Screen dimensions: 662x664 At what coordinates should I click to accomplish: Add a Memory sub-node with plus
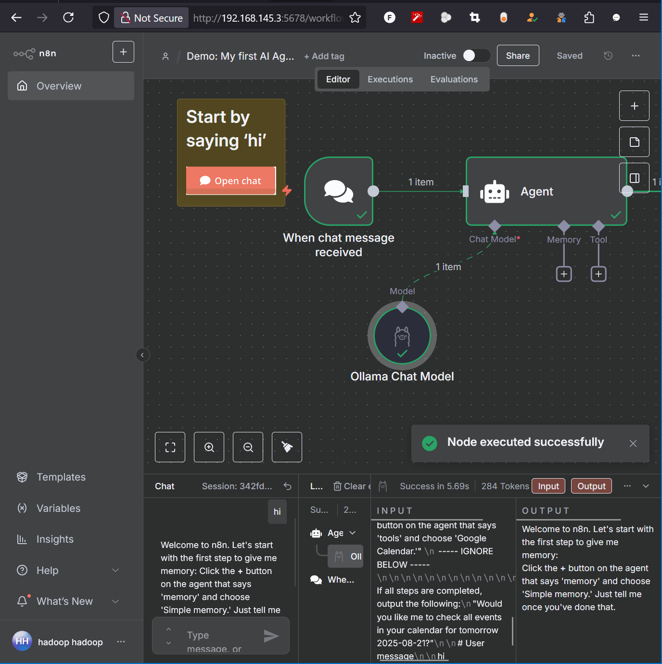pos(564,274)
